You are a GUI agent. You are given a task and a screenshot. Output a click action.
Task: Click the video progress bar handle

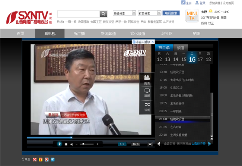[x=71, y=137]
